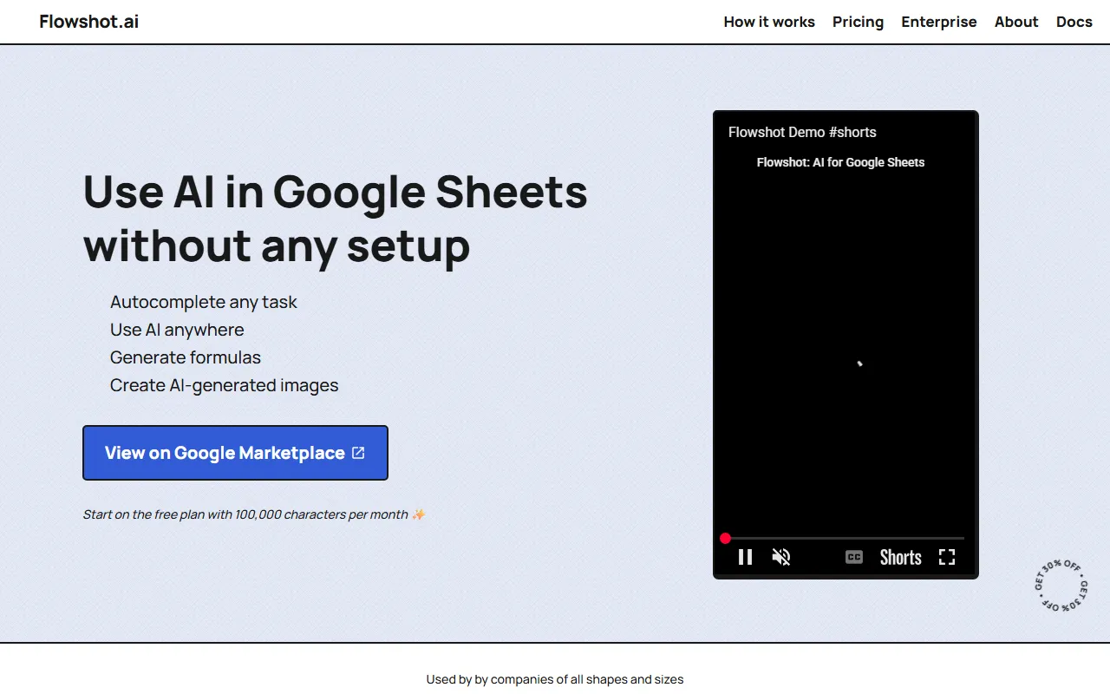Go to the Pricing page
The width and height of the screenshot is (1110, 694).
pyautogui.click(x=858, y=22)
